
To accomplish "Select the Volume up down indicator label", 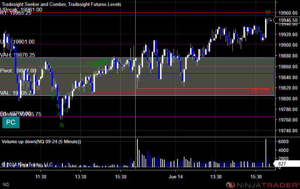I will tap(41, 142).
